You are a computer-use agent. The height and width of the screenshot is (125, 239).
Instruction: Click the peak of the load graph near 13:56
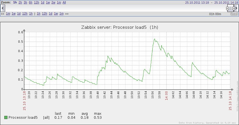click(x=154, y=39)
